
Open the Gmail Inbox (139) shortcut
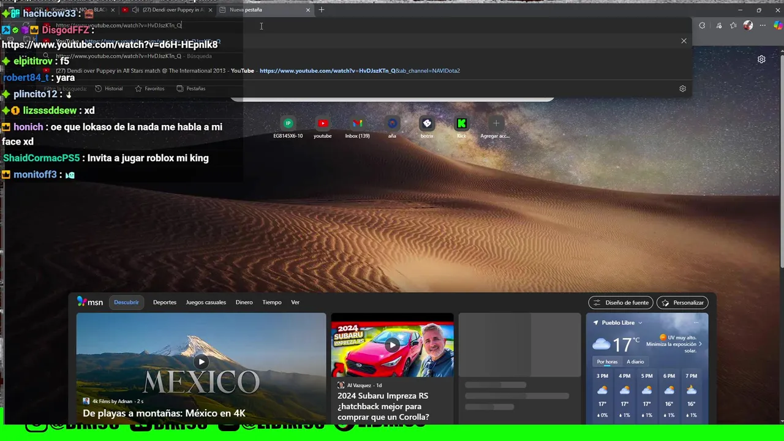(357, 127)
